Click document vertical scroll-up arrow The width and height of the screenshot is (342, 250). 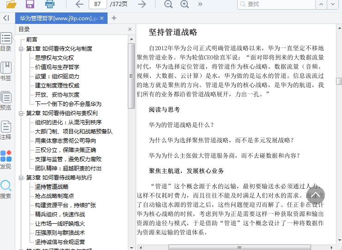coord(339,28)
